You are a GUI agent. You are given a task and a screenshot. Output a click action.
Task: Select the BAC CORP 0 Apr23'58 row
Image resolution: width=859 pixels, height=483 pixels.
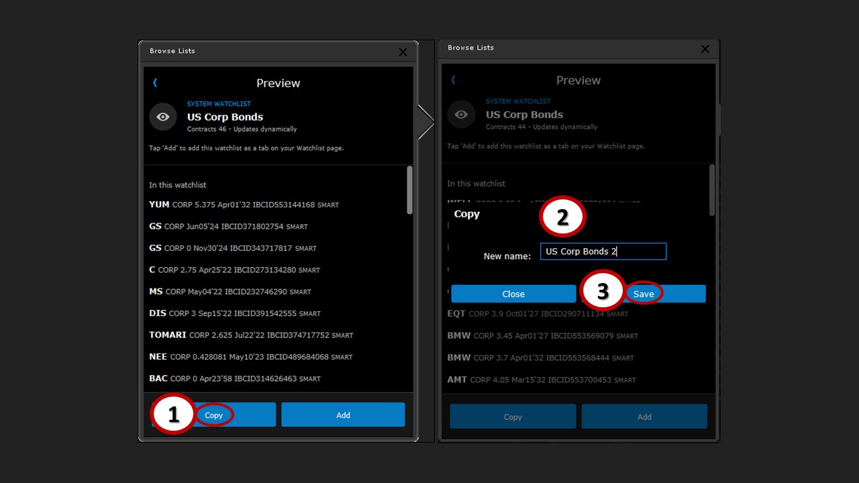(x=235, y=378)
